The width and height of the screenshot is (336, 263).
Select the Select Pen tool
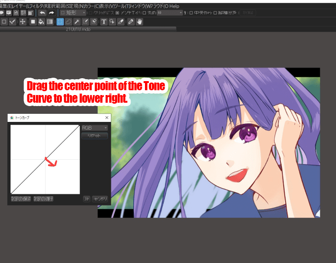[x=85, y=22]
